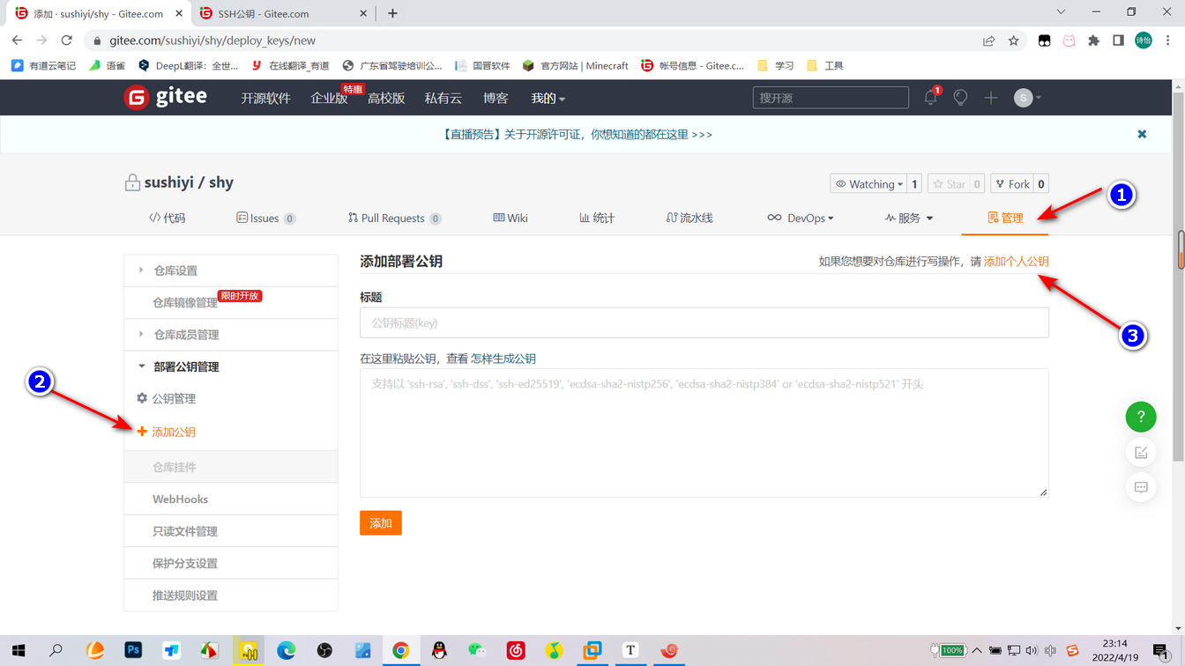Open Chrome from the taskbar

(x=402, y=650)
